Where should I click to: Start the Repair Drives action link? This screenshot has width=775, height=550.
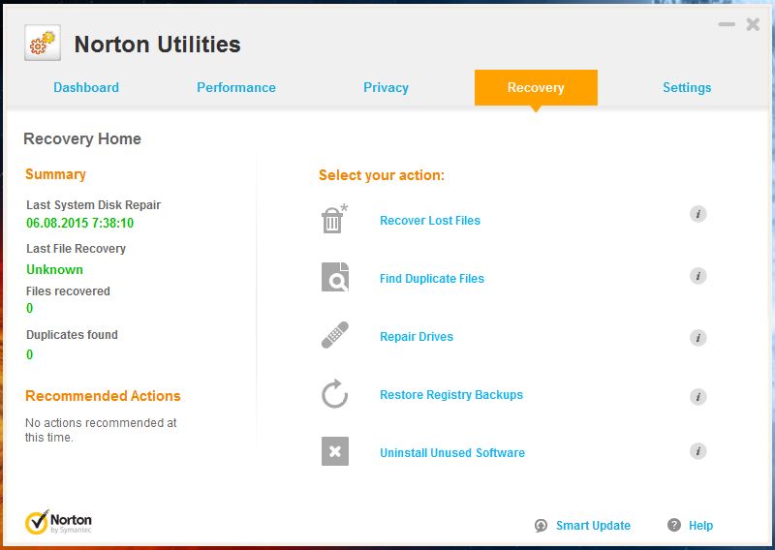(417, 337)
